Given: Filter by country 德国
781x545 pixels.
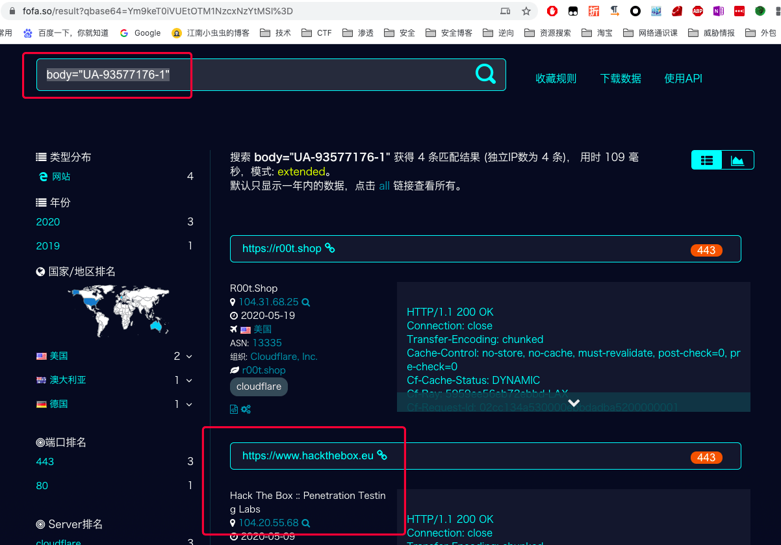Looking at the screenshot, I should point(58,404).
